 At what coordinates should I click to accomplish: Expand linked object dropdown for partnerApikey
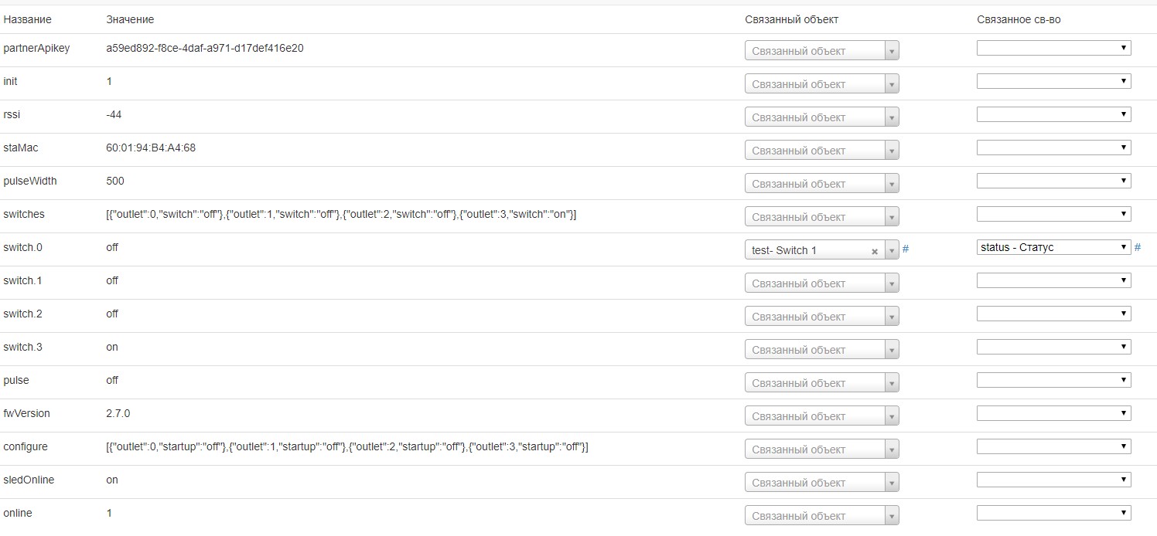pyautogui.click(x=892, y=51)
